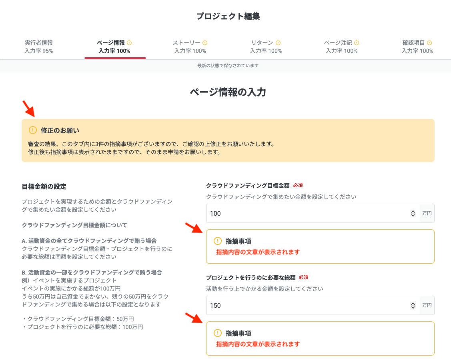Click 指摘事項 icon under the 100 field
This screenshot has width=451, height=363.
tap(218, 241)
